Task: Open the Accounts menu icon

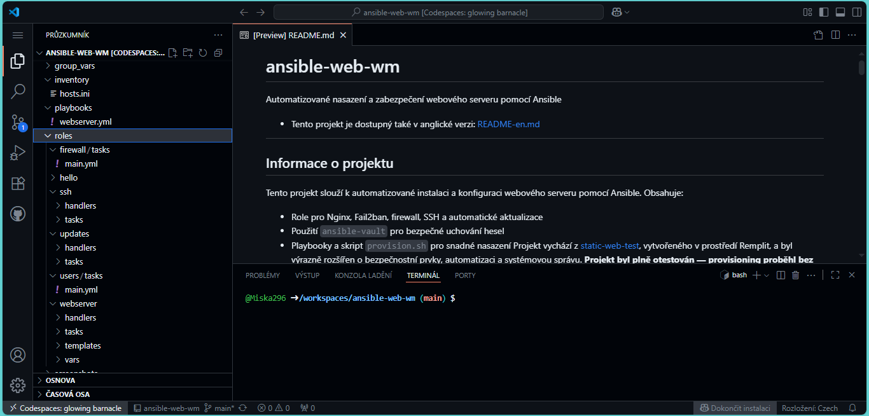Action: 18,355
